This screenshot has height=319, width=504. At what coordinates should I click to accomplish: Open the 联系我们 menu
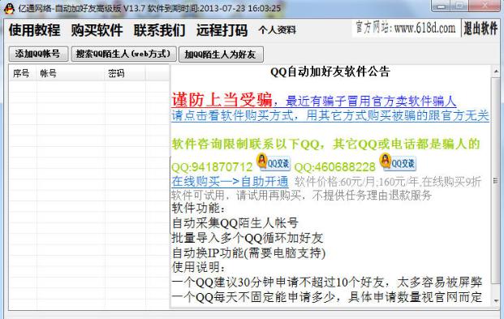[159, 30]
